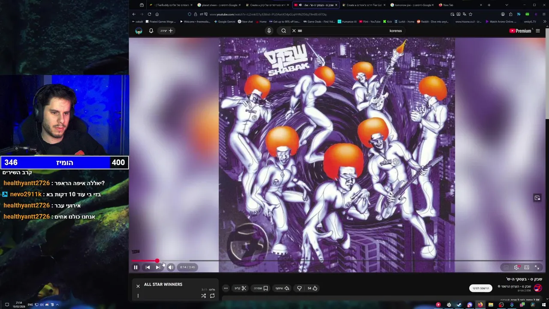
Task: Open the Reddit bookmark
Action: (x=432, y=21)
